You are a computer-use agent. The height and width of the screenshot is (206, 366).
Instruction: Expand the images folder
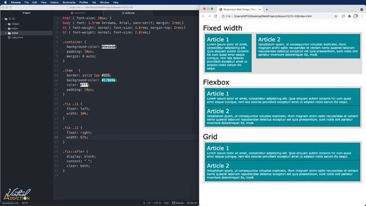click(6, 24)
